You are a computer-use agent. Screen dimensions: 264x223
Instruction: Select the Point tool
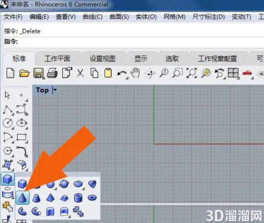coord(21,95)
